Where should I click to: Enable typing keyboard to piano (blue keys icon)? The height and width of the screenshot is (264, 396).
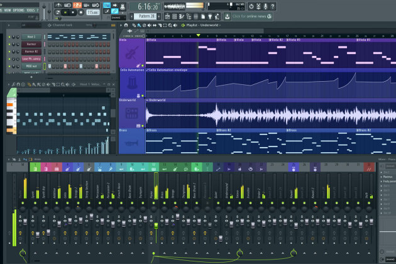pos(107,5)
